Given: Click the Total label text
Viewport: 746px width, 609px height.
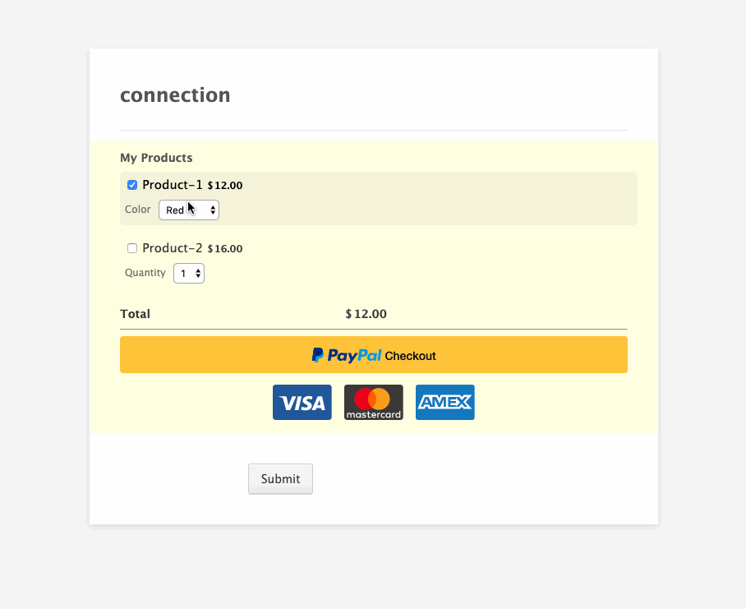Looking at the screenshot, I should click(135, 314).
